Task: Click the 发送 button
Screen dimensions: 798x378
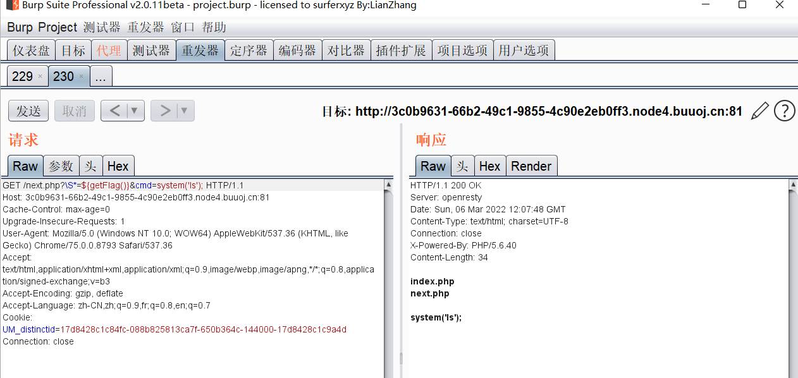Action: coord(28,111)
